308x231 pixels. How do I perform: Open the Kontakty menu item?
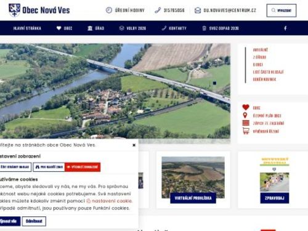pyautogui.click(x=174, y=28)
